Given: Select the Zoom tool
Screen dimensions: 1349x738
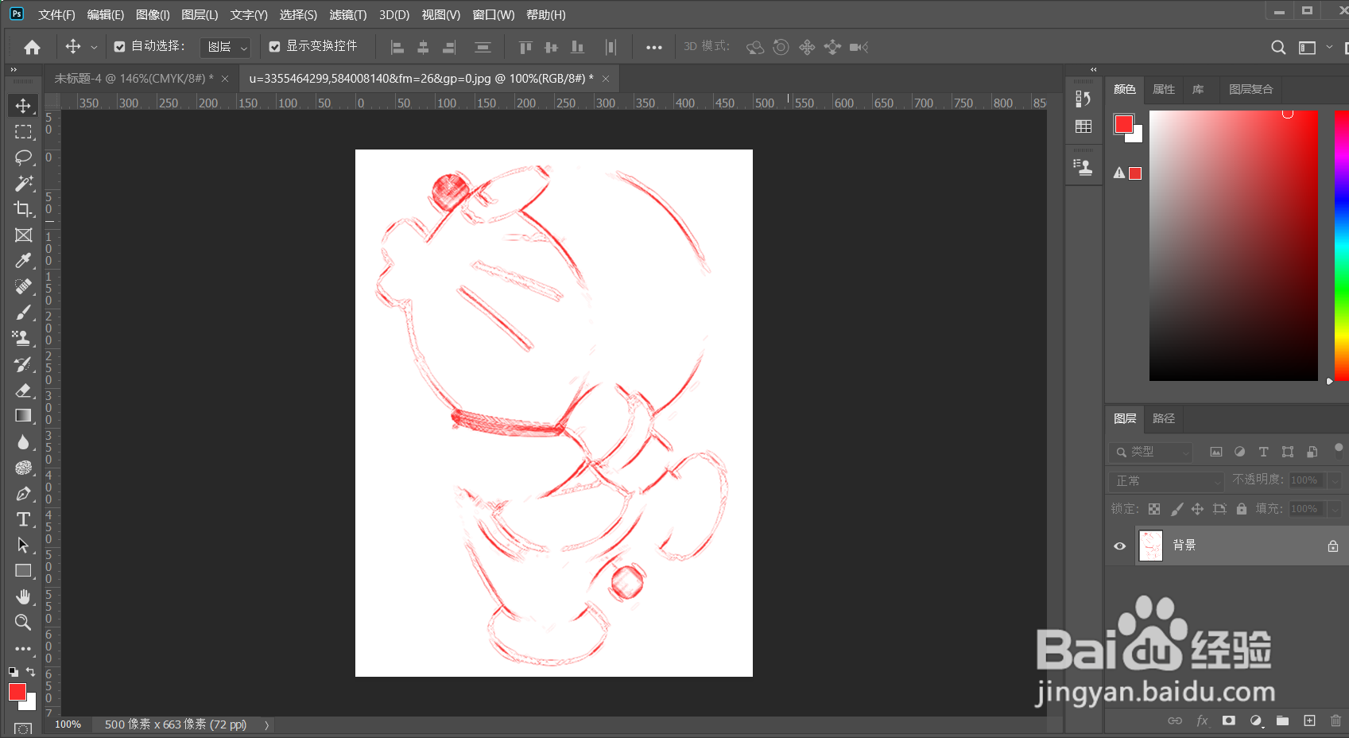Looking at the screenshot, I should tap(23, 623).
